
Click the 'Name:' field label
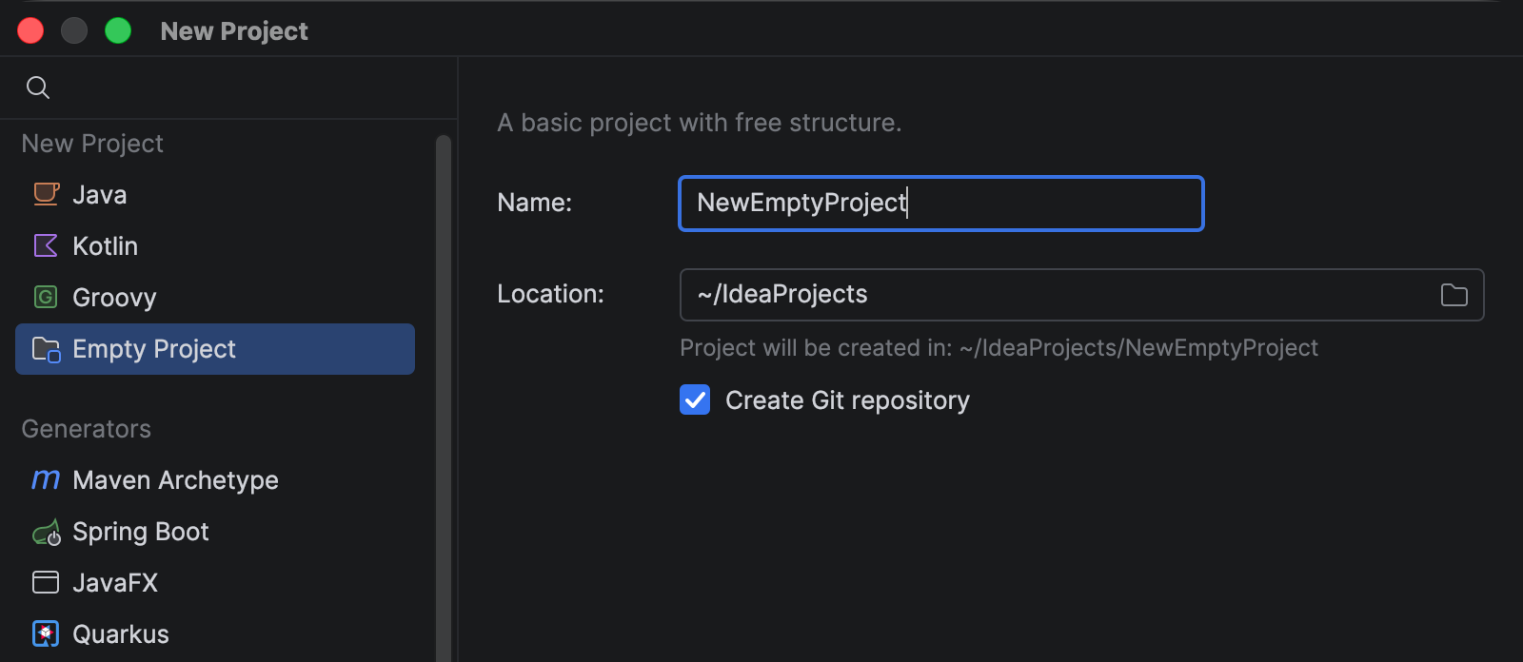pos(534,203)
